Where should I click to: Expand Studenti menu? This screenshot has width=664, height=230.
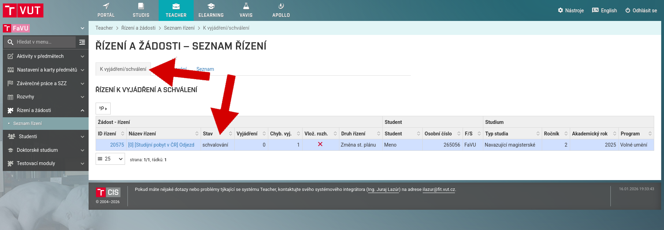[46, 136]
